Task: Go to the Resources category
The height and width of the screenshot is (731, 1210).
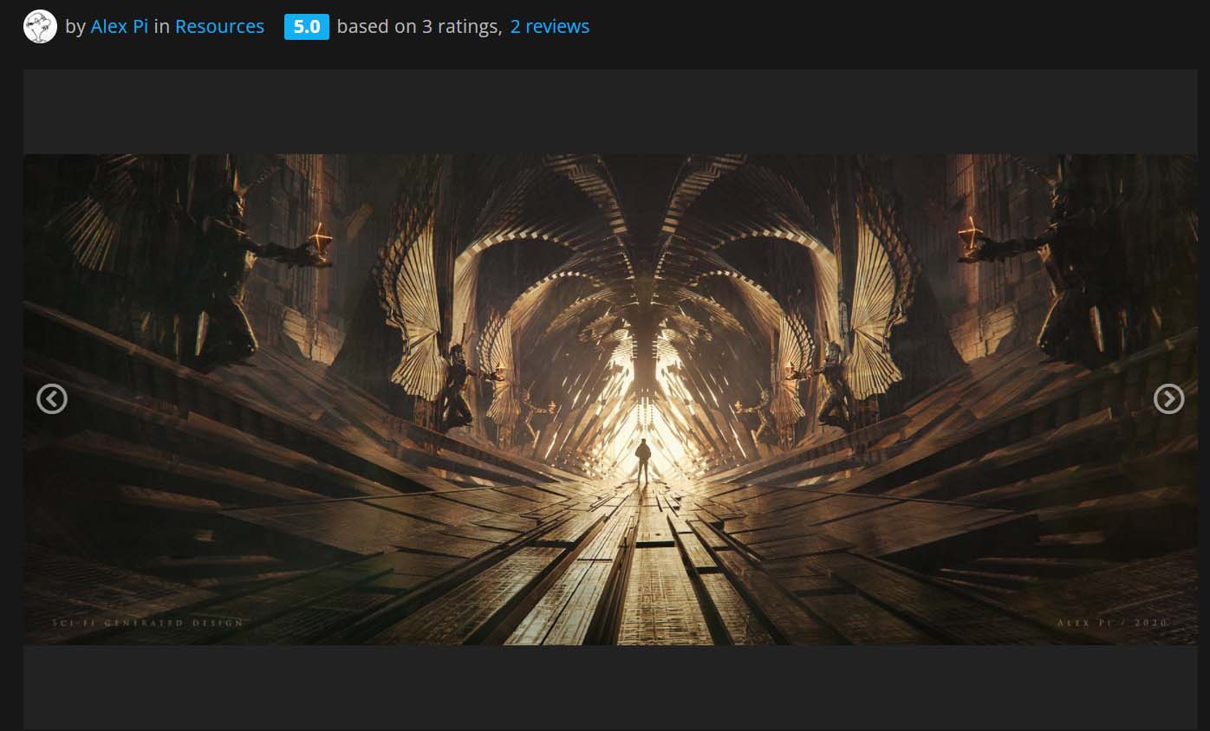Action: [219, 27]
